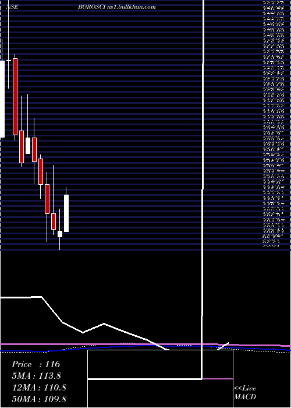Click the <<Live MACD label

pos(245,393)
